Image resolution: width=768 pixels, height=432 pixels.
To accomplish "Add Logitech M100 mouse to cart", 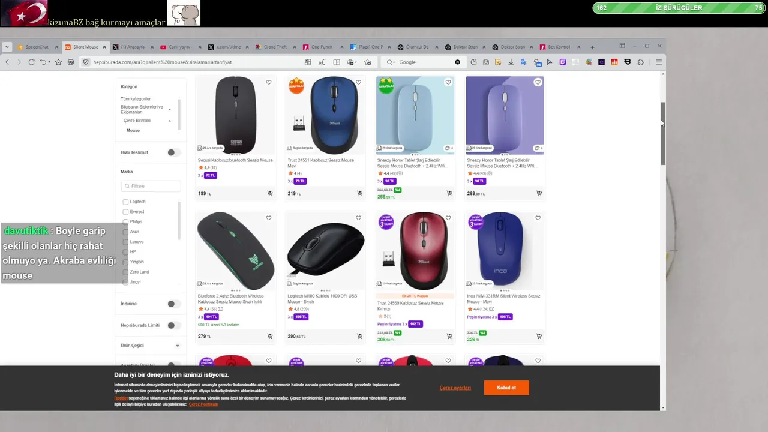I will [359, 336].
